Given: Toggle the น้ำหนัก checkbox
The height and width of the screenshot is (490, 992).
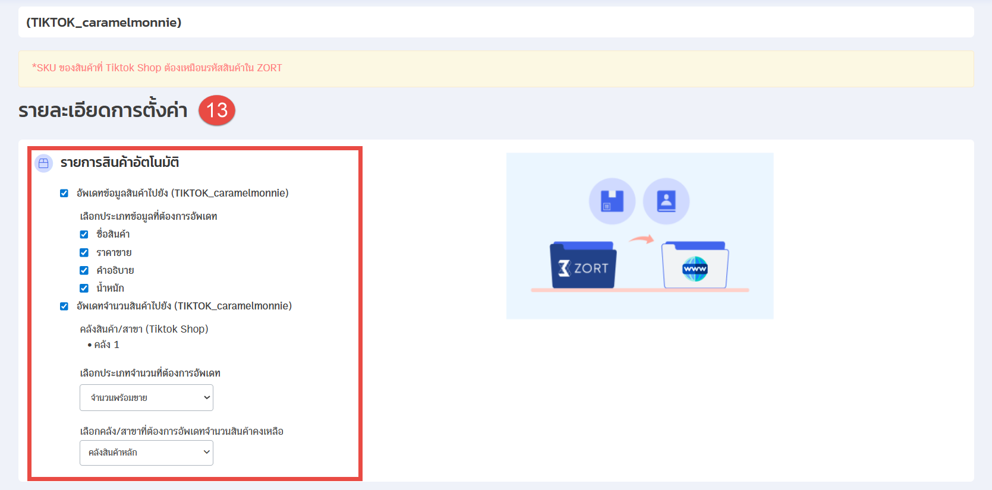Looking at the screenshot, I should [x=84, y=288].
